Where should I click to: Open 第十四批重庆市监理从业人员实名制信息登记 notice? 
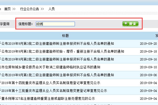[x=50, y=83]
